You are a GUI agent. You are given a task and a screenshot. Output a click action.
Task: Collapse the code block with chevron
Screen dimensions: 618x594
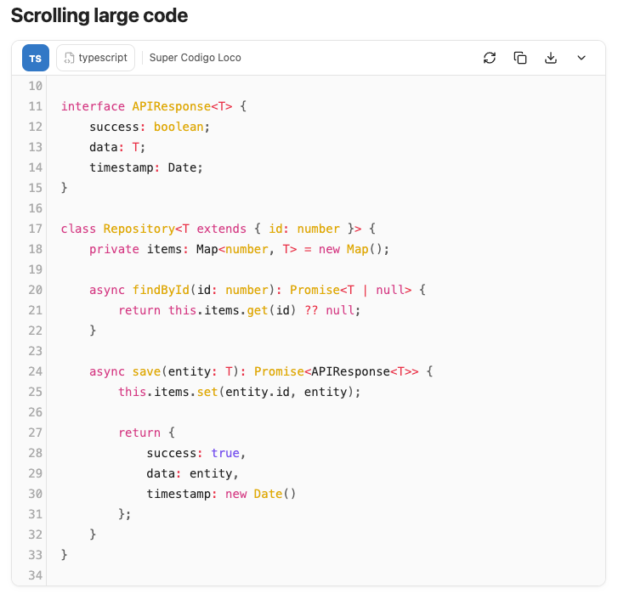(x=581, y=58)
